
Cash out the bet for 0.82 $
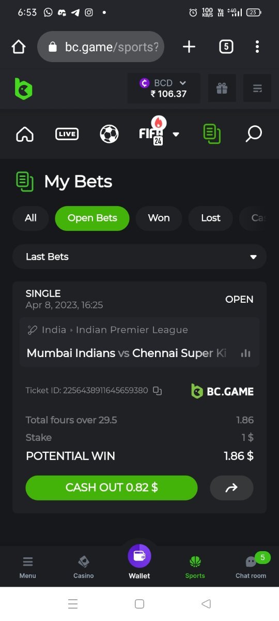coord(112,487)
